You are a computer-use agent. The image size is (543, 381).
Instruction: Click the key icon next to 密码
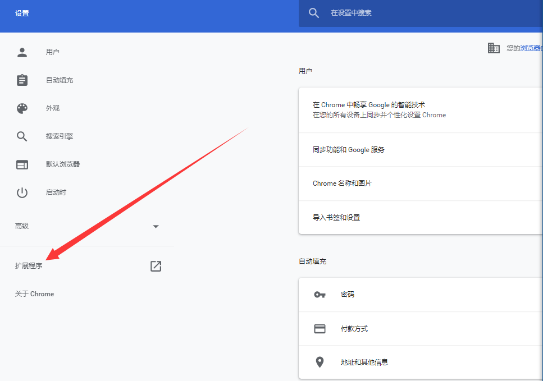(320, 295)
